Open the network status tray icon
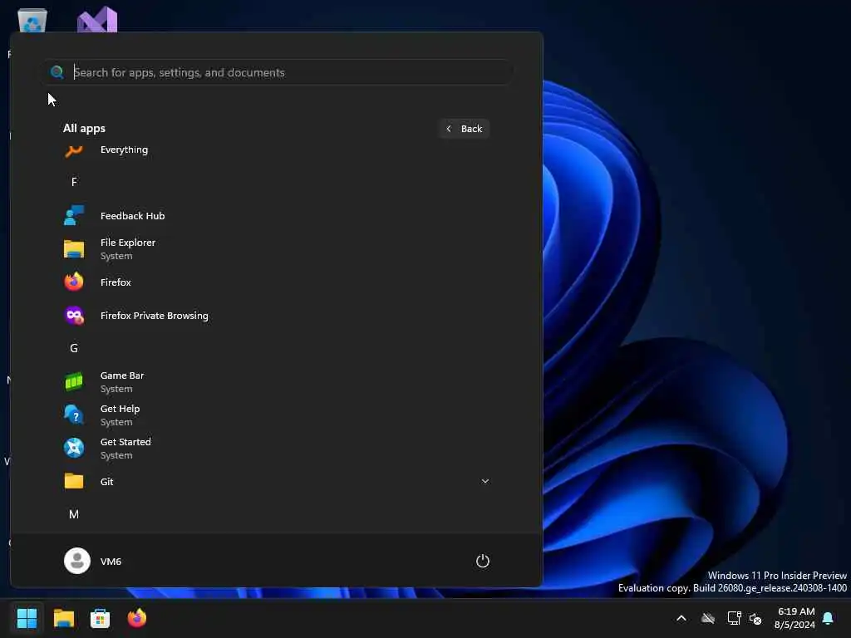This screenshot has height=638, width=851. point(734,618)
